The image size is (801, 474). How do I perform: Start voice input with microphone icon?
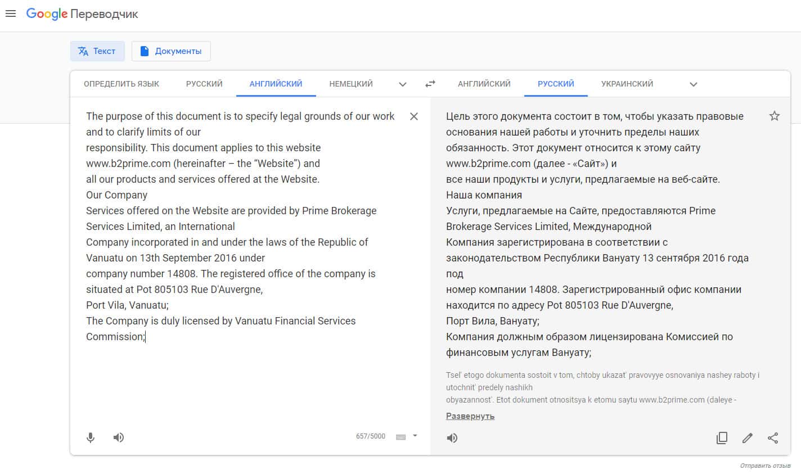(x=91, y=437)
